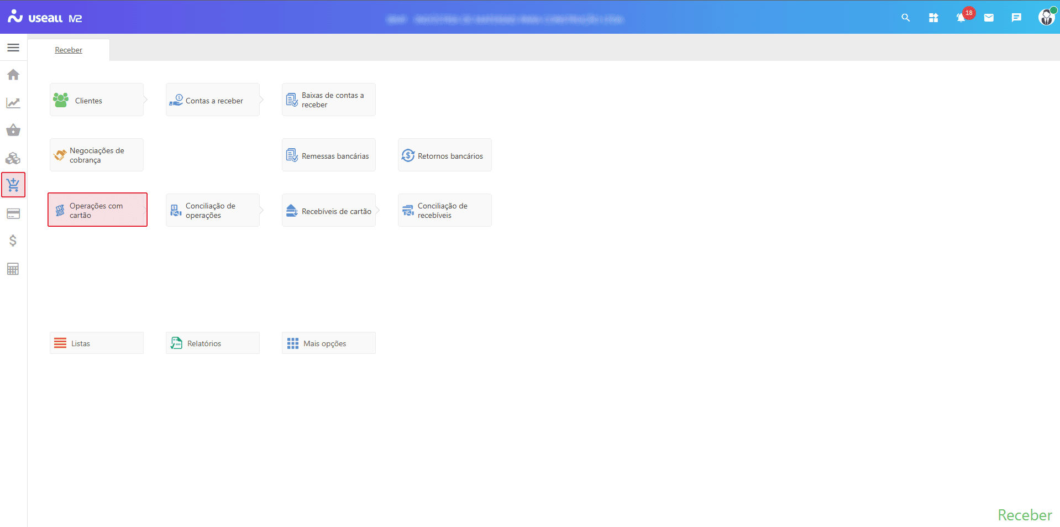
Task: Go to the Home sidebar icon
Action: [x=13, y=75]
